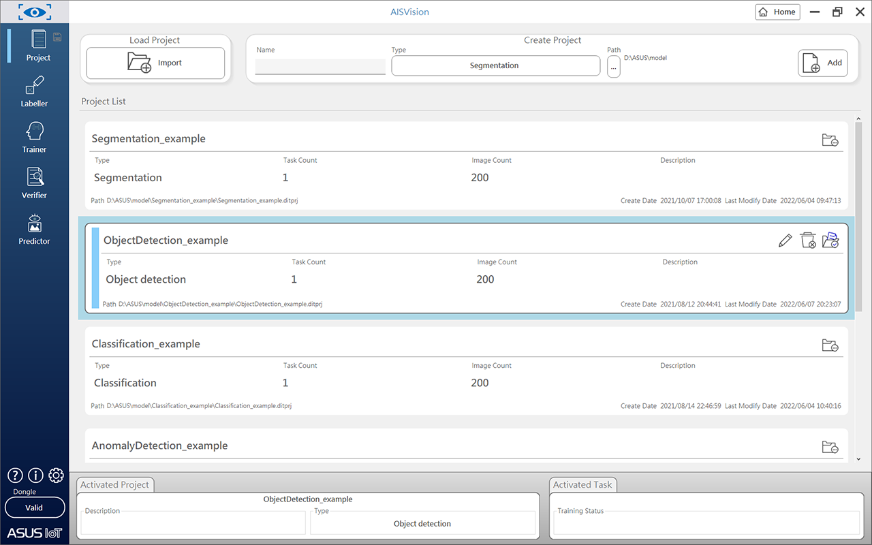
Task: Remove Classification_example with folder icon
Action: pos(830,345)
